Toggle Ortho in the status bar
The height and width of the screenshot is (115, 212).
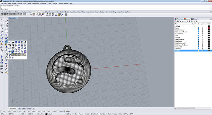[75, 114]
